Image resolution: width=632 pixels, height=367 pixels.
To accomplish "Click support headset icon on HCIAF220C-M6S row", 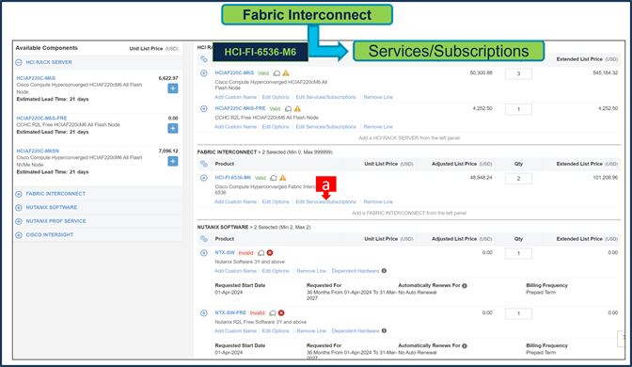I will tap(276, 73).
